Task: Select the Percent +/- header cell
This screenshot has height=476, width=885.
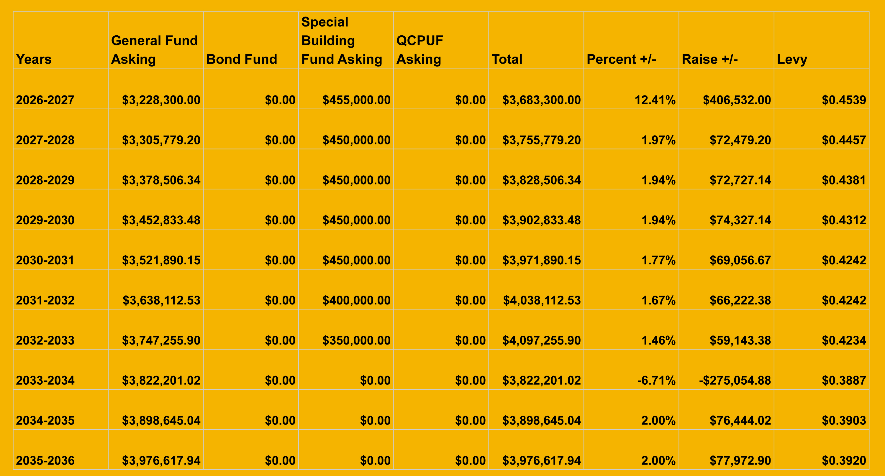Action: 632,40
